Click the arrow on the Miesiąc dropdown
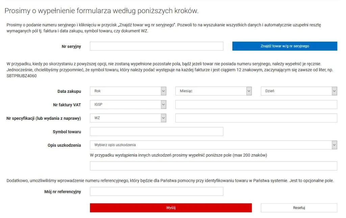This screenshot has width=346, height=218. coord(249,91)
